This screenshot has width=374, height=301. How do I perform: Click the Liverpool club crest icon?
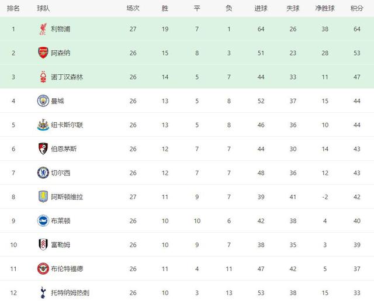point(43,29)
